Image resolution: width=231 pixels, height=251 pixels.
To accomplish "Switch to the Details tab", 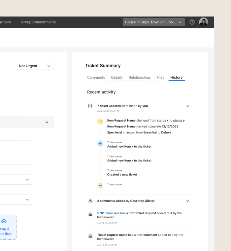I will (117, 78).
